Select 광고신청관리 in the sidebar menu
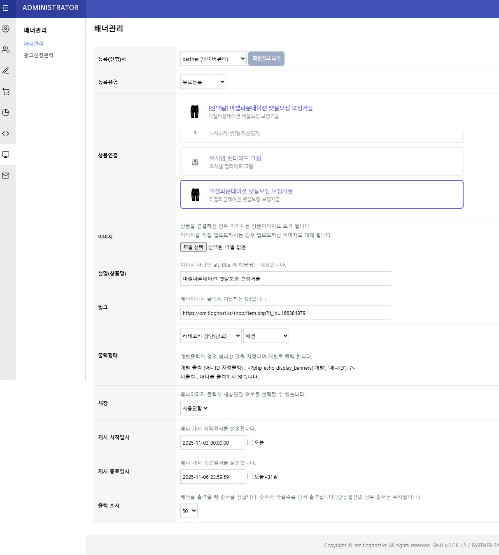Screen dimensions: 499x555 pyautogui.click(x=39, y=55)
